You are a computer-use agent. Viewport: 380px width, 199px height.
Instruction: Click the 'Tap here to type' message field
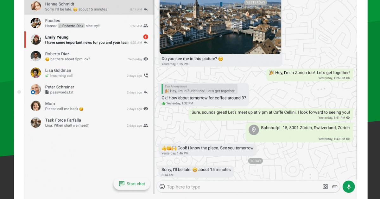(x=222, y=187)
